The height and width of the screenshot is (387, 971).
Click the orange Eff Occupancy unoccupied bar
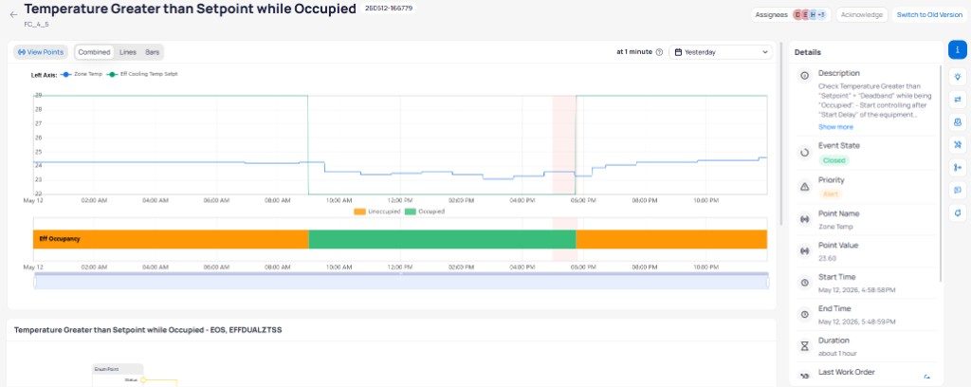[x=171, y=239]
